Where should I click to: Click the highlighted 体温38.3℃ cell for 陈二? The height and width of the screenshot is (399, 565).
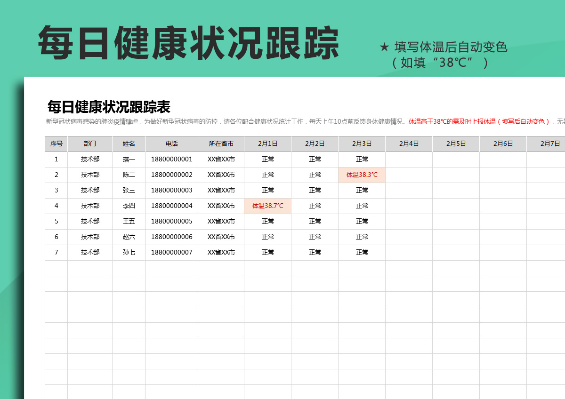pos(362,175)
